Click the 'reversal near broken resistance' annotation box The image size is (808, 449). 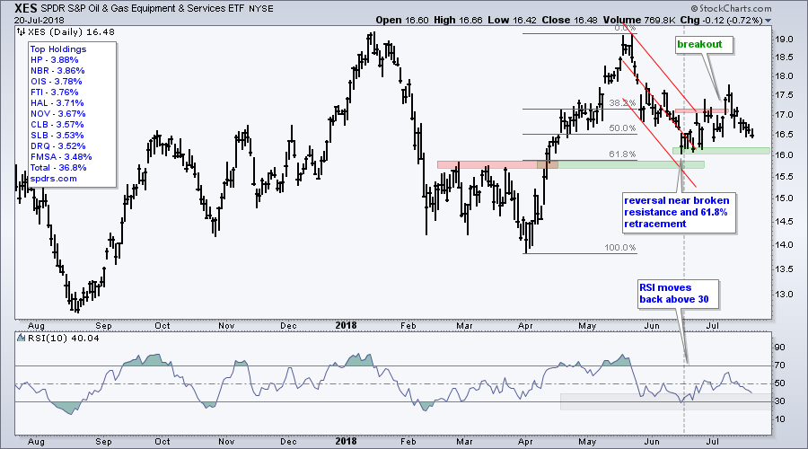[x=678, y=213]
